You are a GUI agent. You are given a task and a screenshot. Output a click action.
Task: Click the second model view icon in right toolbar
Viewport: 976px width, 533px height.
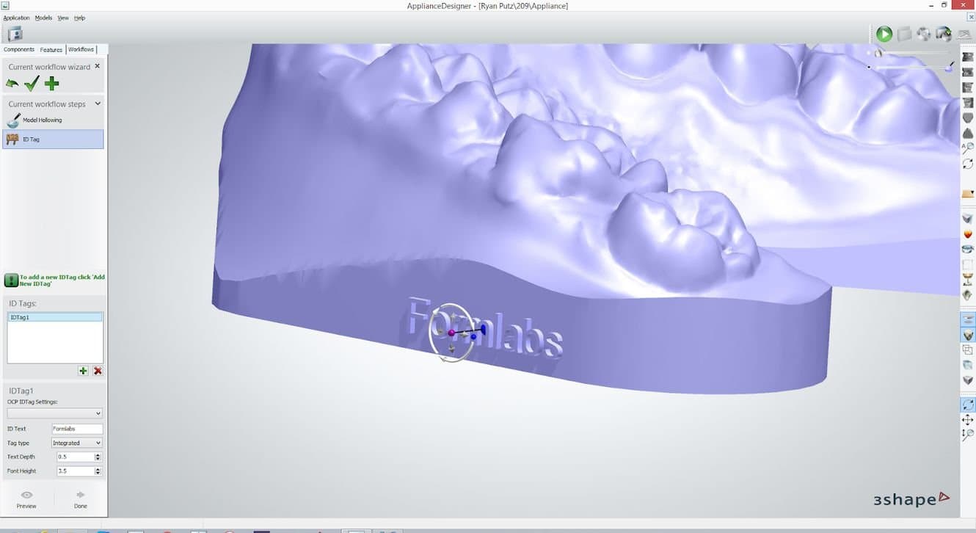[x=968, y=71]
